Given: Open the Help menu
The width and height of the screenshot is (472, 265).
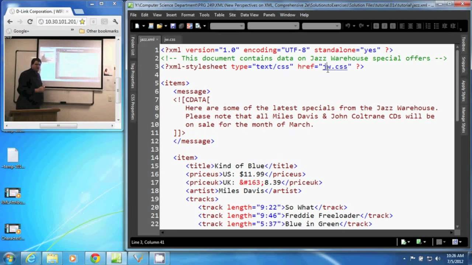Looking at the screenshot, I should [304, 15].
